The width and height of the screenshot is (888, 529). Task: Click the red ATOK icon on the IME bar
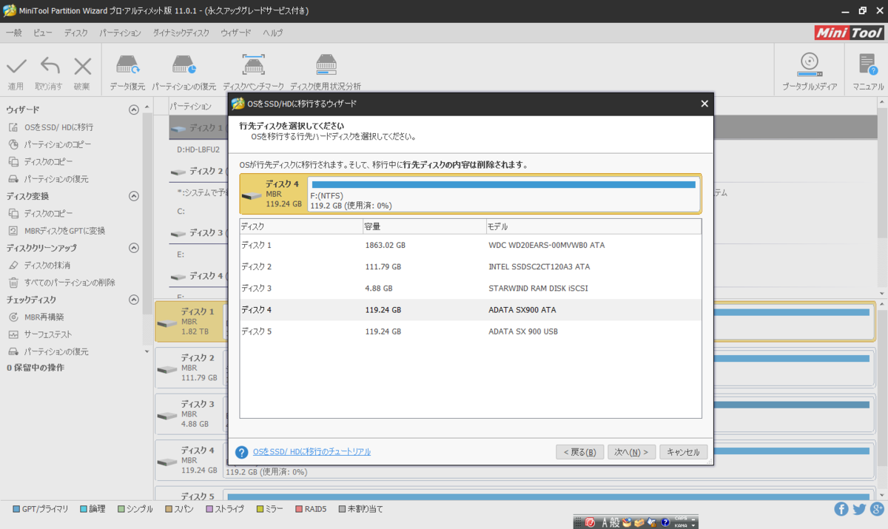pos(591,522)
